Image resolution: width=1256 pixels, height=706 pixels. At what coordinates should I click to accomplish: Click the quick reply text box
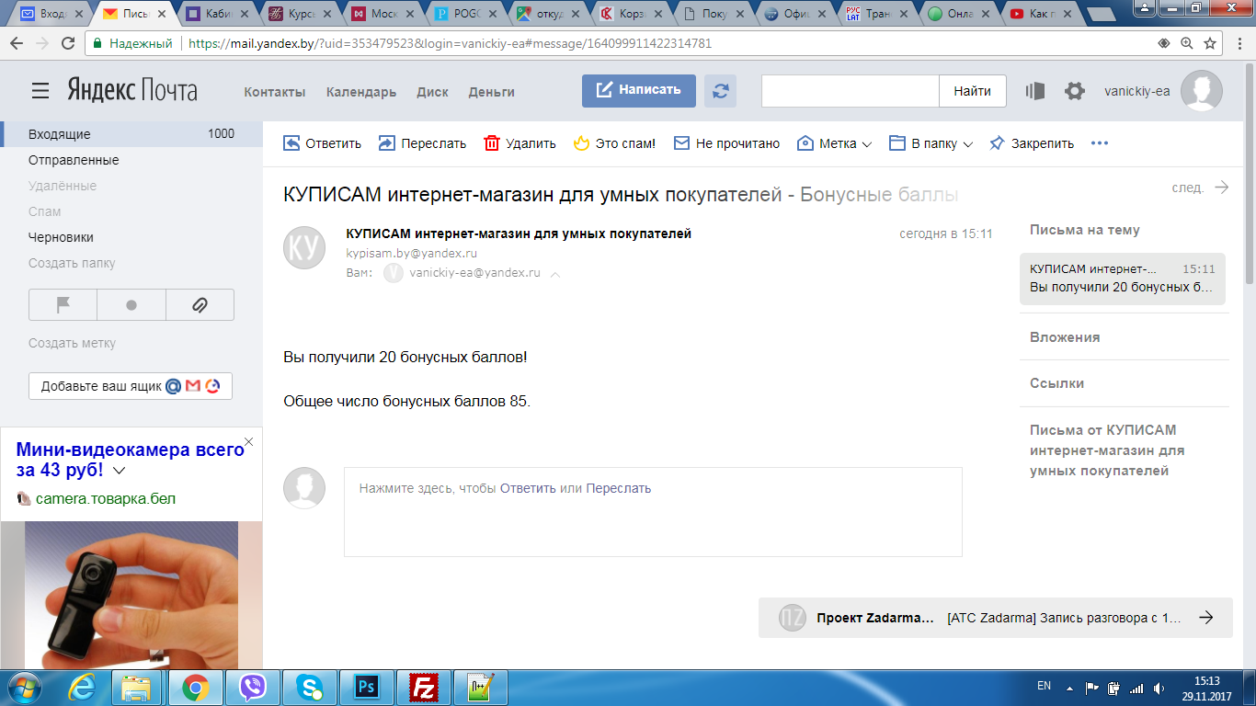pyautogui.click(x=653, y=512)
